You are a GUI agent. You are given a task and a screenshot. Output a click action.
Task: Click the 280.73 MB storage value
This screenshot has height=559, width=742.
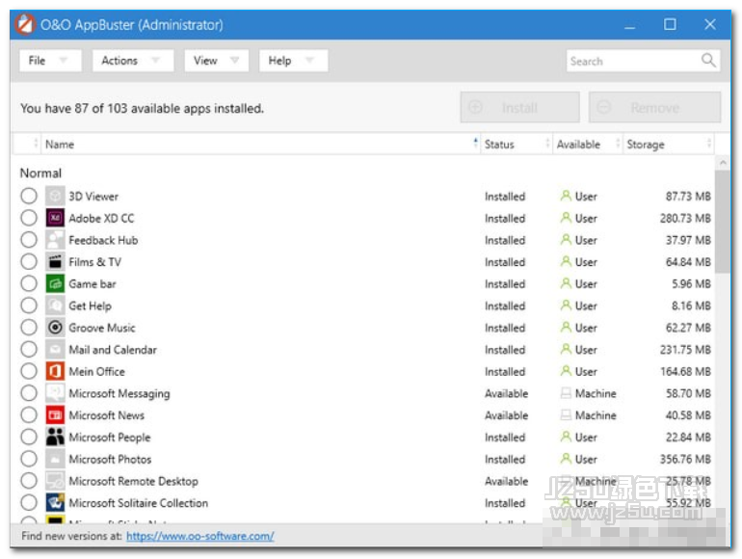pos(685,218)
